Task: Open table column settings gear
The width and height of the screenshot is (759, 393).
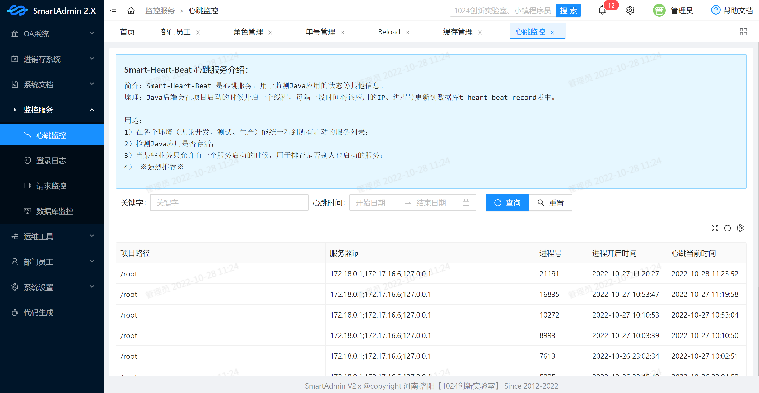Action: [740, 228]
